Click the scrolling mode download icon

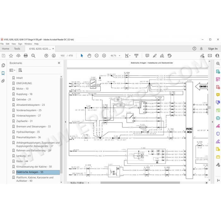click(136, 56)
